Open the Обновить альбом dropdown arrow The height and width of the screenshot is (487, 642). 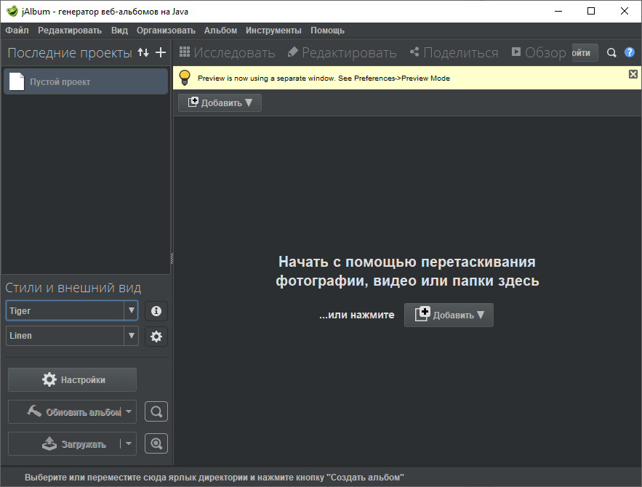129,411
